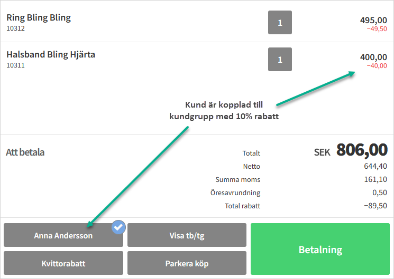Apply a Kvittorabatt receipt discount
This screenshot has width=394, height=279.
click(63, 263)
